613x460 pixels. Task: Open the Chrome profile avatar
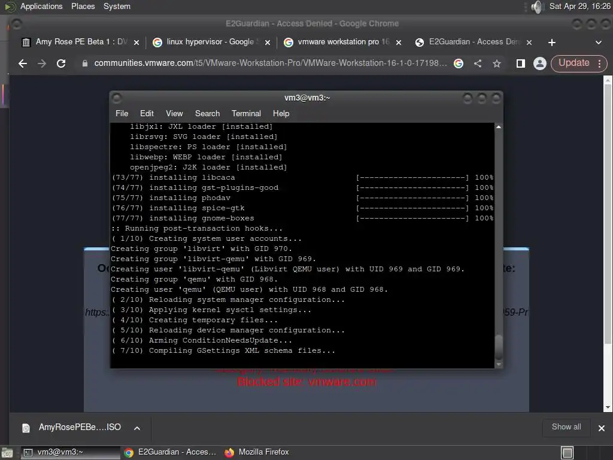540,63
